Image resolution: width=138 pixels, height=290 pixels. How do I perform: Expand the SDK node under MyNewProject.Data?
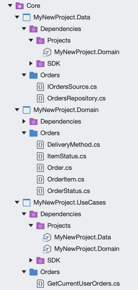31,64
